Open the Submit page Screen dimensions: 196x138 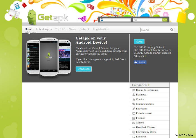coord(85,29)
